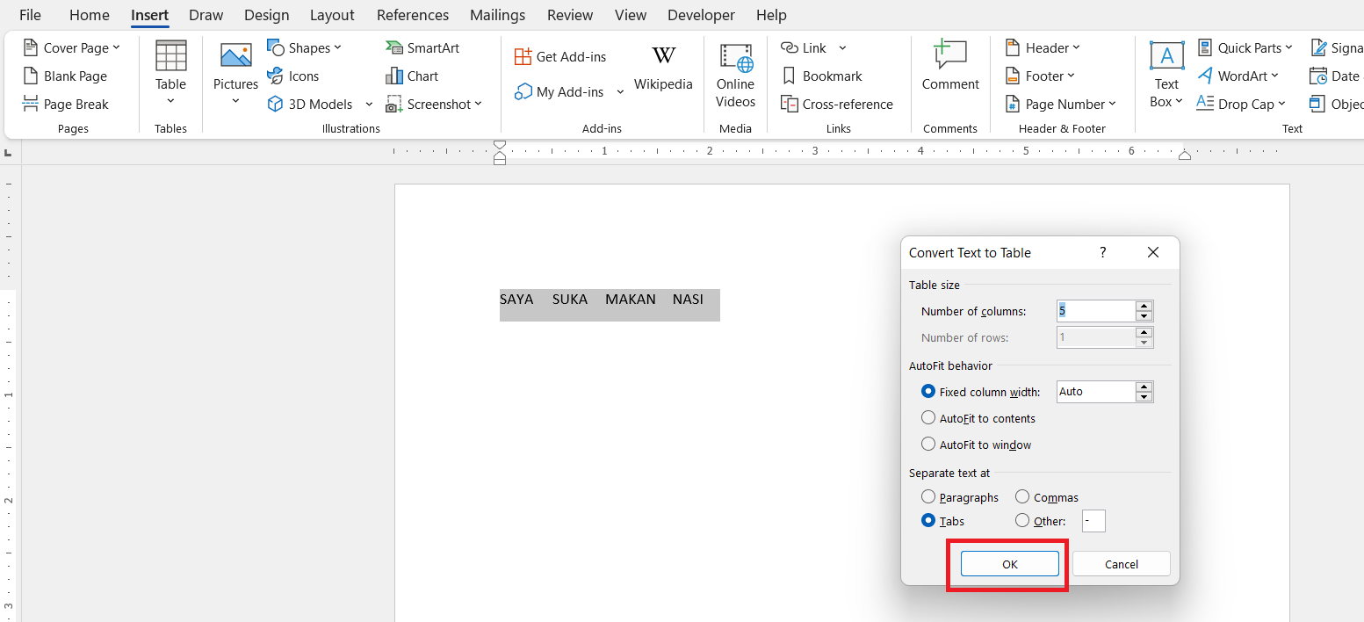Select Paragraphs as text separator

(x=928, y=497)
